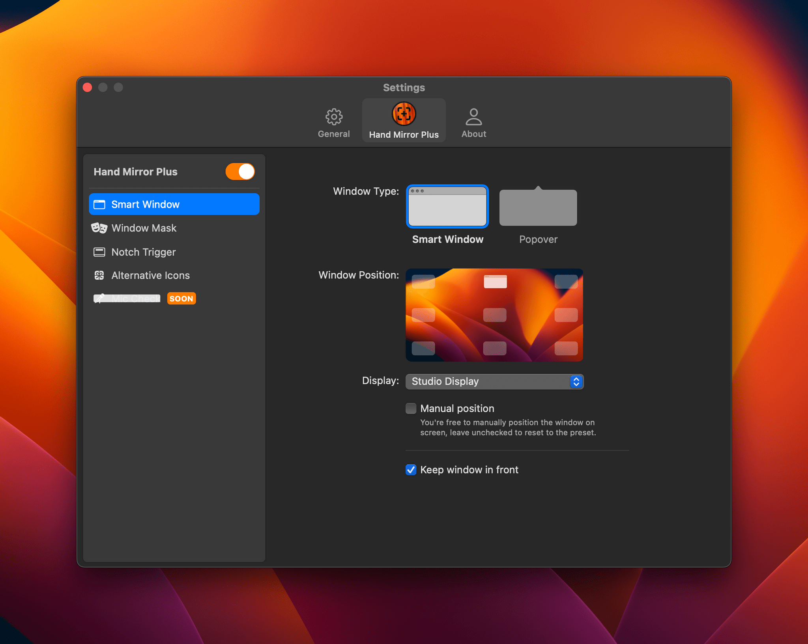Select the Alternative Icons sidebar option
Screen dimensions: 808x644
(150, 275)
